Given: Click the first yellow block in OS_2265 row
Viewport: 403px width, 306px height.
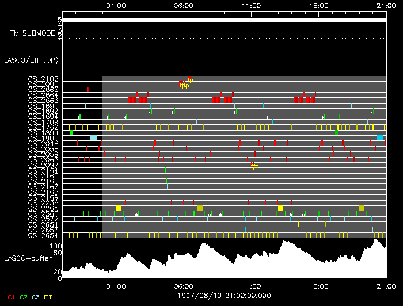Looking at the screenshot, I should click(x=119, y=208).
